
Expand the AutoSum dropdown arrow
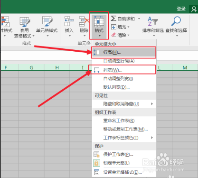139,19
